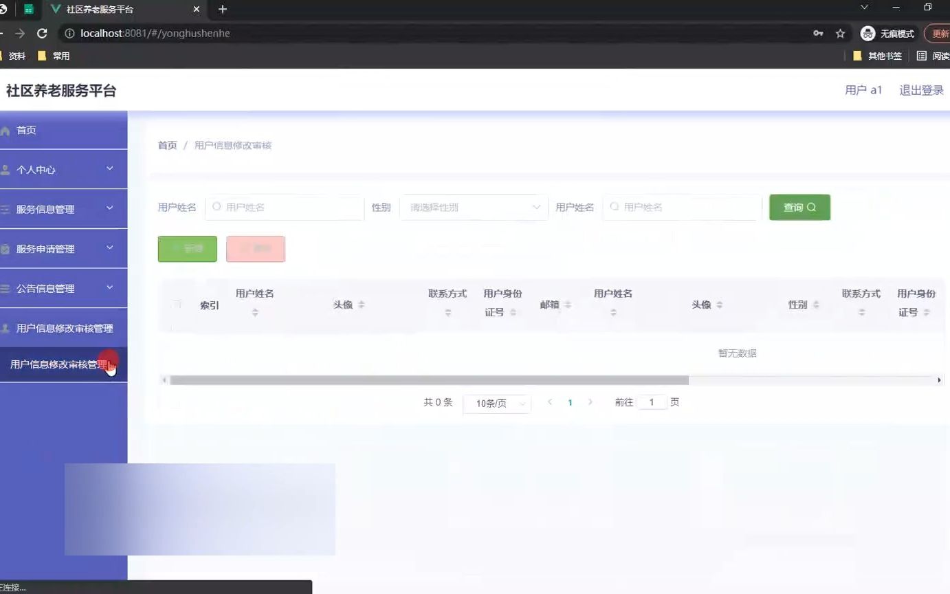Open a new tab with plus icon
The image size is (950, 594).
click(222, 10)
